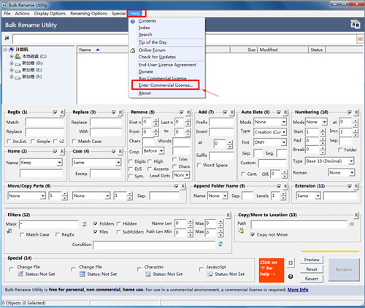Screen dimensions: 365x308
Task: Click the Case (4) reset R button
Action: pyautogui.click(x=120, y=151)
